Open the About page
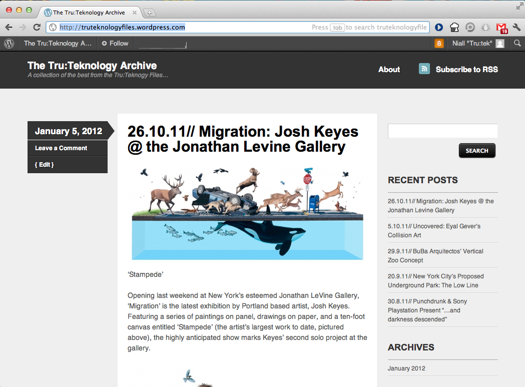The width and height of the screenshot is (525, 387). (x=389, y=70)
